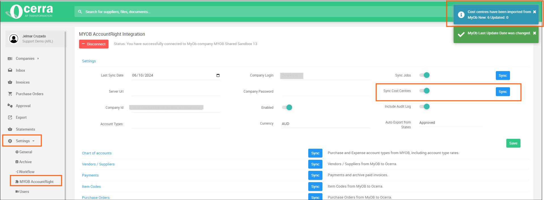The width and height of the screenshot is (544, 200).
Task: Click the checkmark icon in green notification
Action: tap(461, 34)
